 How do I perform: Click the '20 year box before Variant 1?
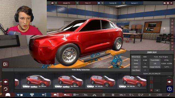point(123,3)
